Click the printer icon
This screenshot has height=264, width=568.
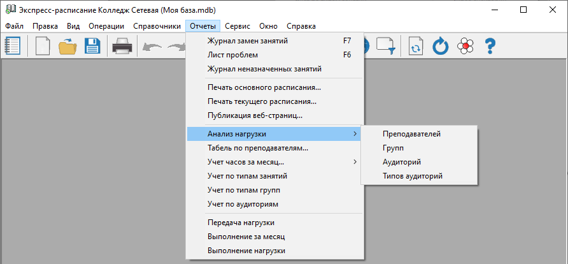[122, 47]
